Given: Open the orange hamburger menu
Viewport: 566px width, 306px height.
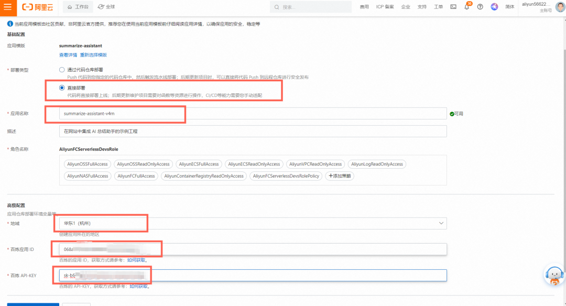Looking at the screenshot, I should [7, 7].
